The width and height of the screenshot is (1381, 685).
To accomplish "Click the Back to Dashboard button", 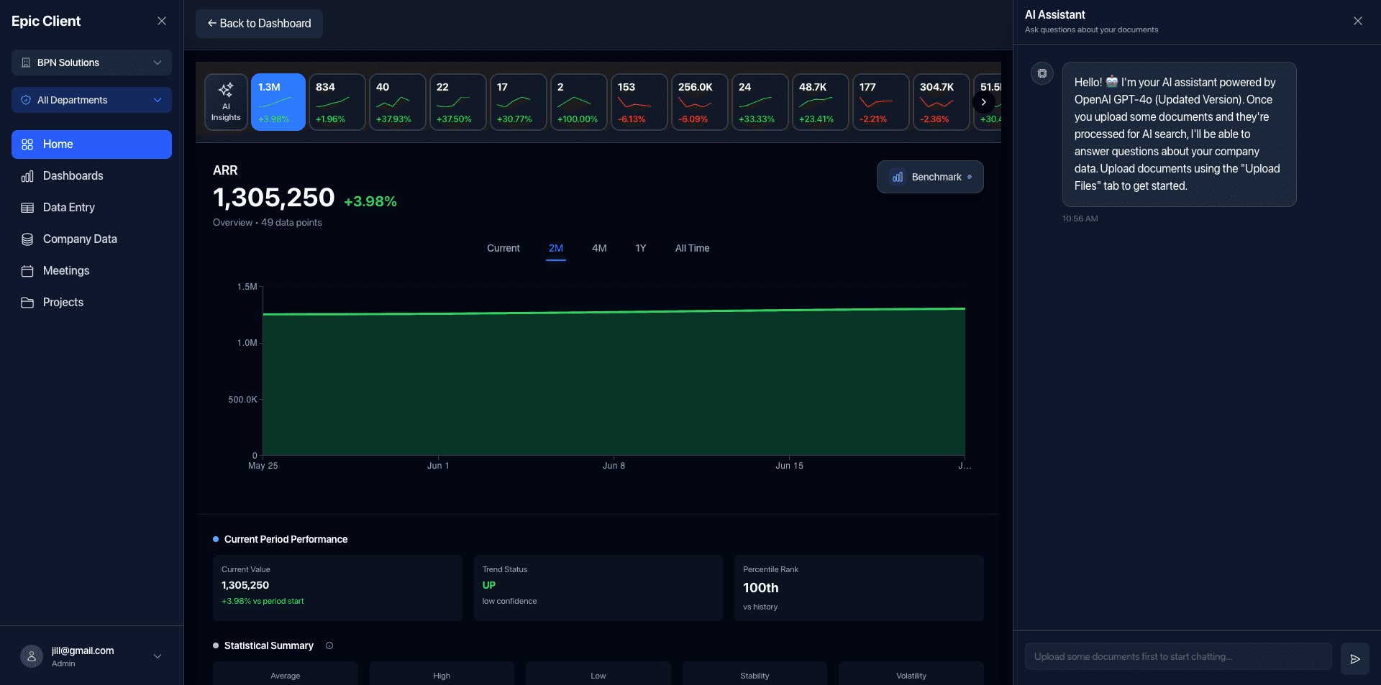I will pyautogui.click(x=258, y=23).
